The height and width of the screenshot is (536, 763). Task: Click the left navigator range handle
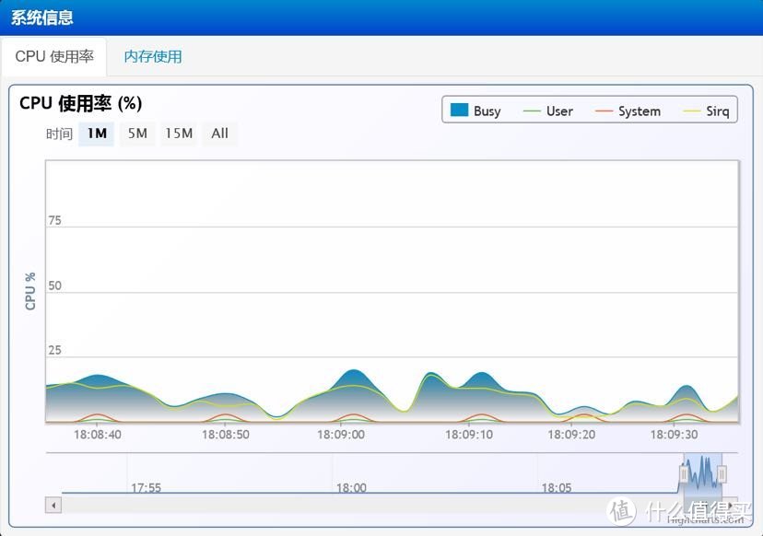pos(685,474)
